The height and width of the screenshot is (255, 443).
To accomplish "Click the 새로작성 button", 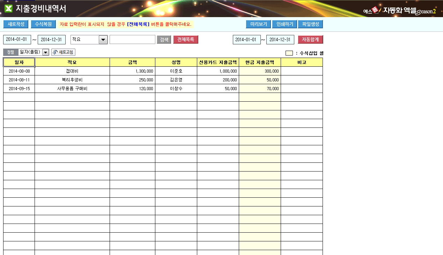I will click(16, 24).
